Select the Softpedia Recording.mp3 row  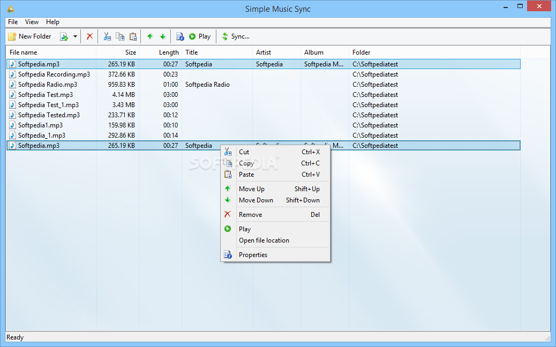pyautogui.click(x=264, y=74)
